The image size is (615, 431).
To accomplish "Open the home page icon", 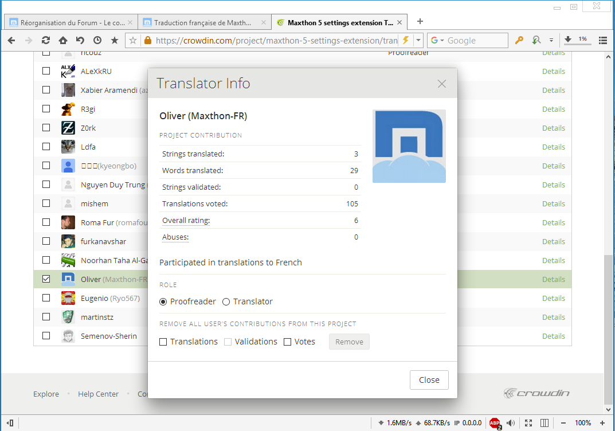I will [x=62, y=40].
